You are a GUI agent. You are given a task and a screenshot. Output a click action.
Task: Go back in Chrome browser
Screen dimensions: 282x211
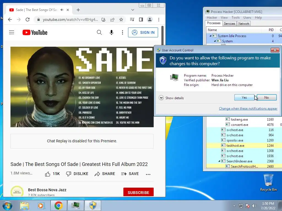tap(10, 20)
